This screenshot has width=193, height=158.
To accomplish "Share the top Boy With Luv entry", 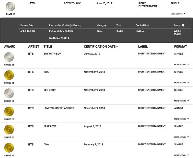I will (x=10, y=14).
